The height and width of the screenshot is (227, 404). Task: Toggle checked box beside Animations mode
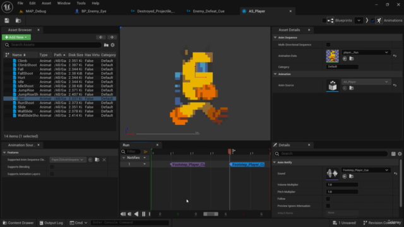[373, 21]
